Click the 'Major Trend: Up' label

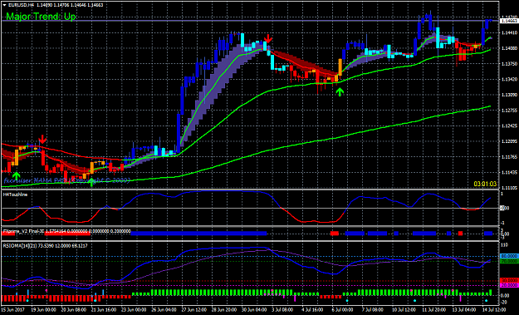pos(41,17)
